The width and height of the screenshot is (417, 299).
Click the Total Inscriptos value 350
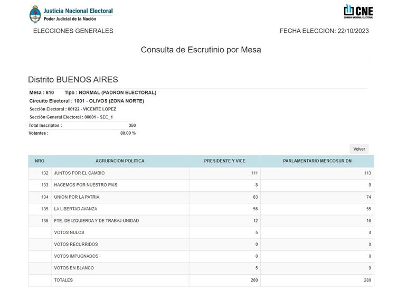pyautogui.click(x=132, y=125)
